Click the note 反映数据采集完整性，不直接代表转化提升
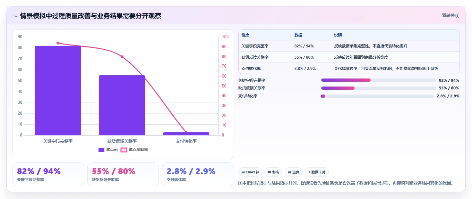472x199 pixels. pyautogui.click(x=371, y=46)
